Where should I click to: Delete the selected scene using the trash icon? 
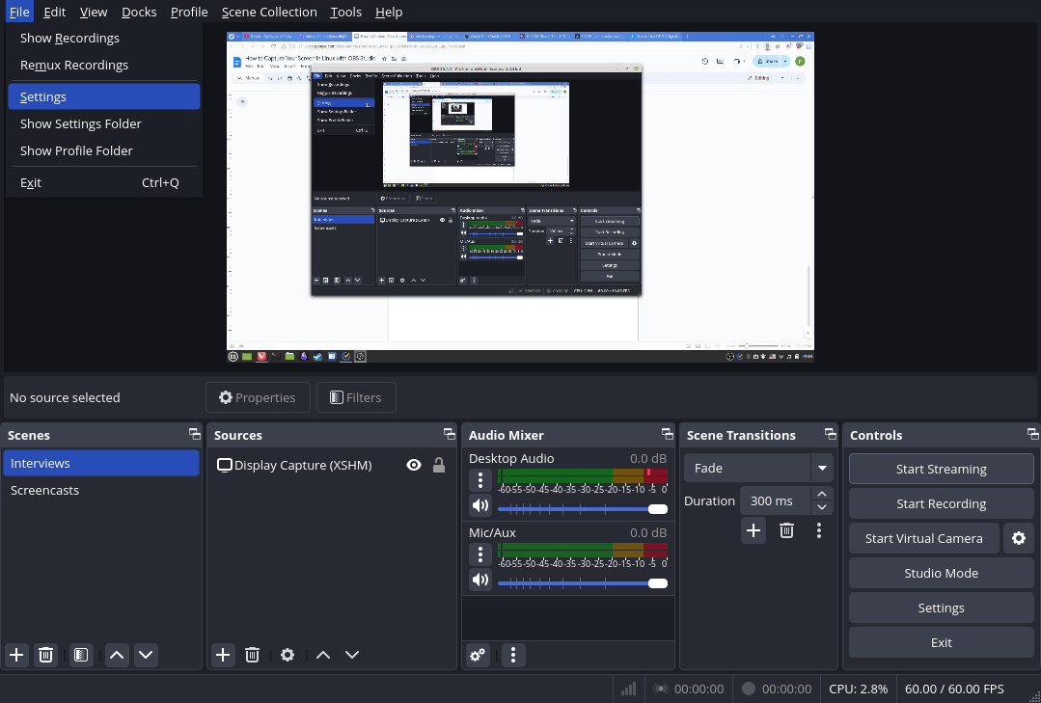coord(45,655)
